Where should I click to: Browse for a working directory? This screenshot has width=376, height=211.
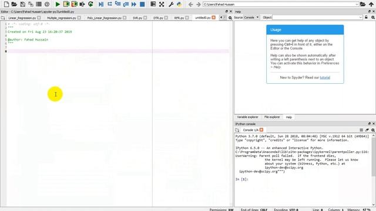click(x=363, y=4)
